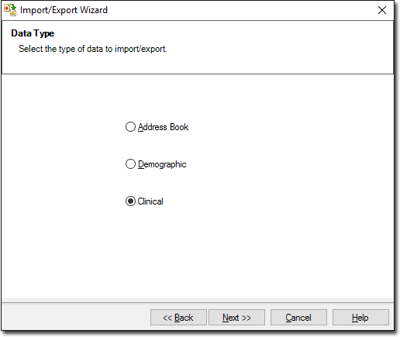The image size is (400, 337).
Task: Select the Clinical radio button
Action: point(130,201)
